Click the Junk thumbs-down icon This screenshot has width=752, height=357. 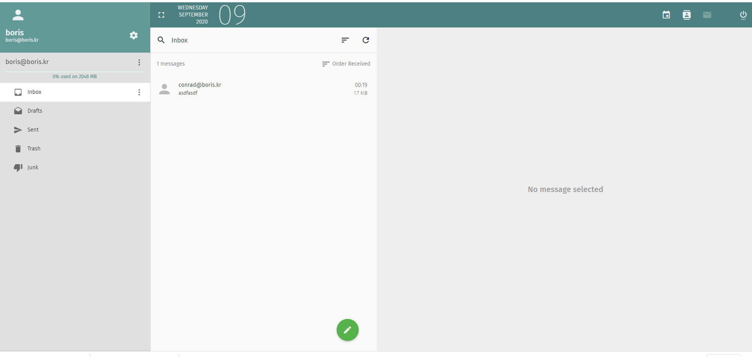tap(18, 168)
